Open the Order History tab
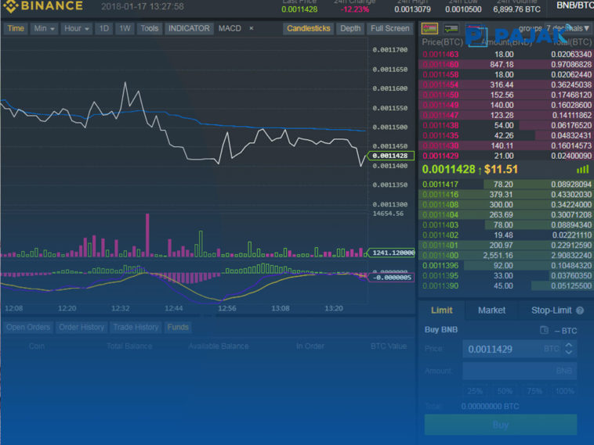The image size is (594, 445). click(x=81, y=327)
